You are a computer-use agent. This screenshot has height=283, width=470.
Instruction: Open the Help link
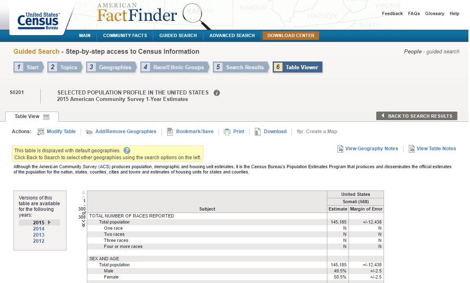454,13
